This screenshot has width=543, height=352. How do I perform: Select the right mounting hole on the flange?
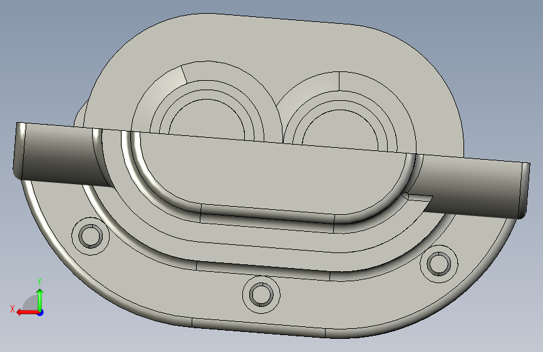[439, 264]
